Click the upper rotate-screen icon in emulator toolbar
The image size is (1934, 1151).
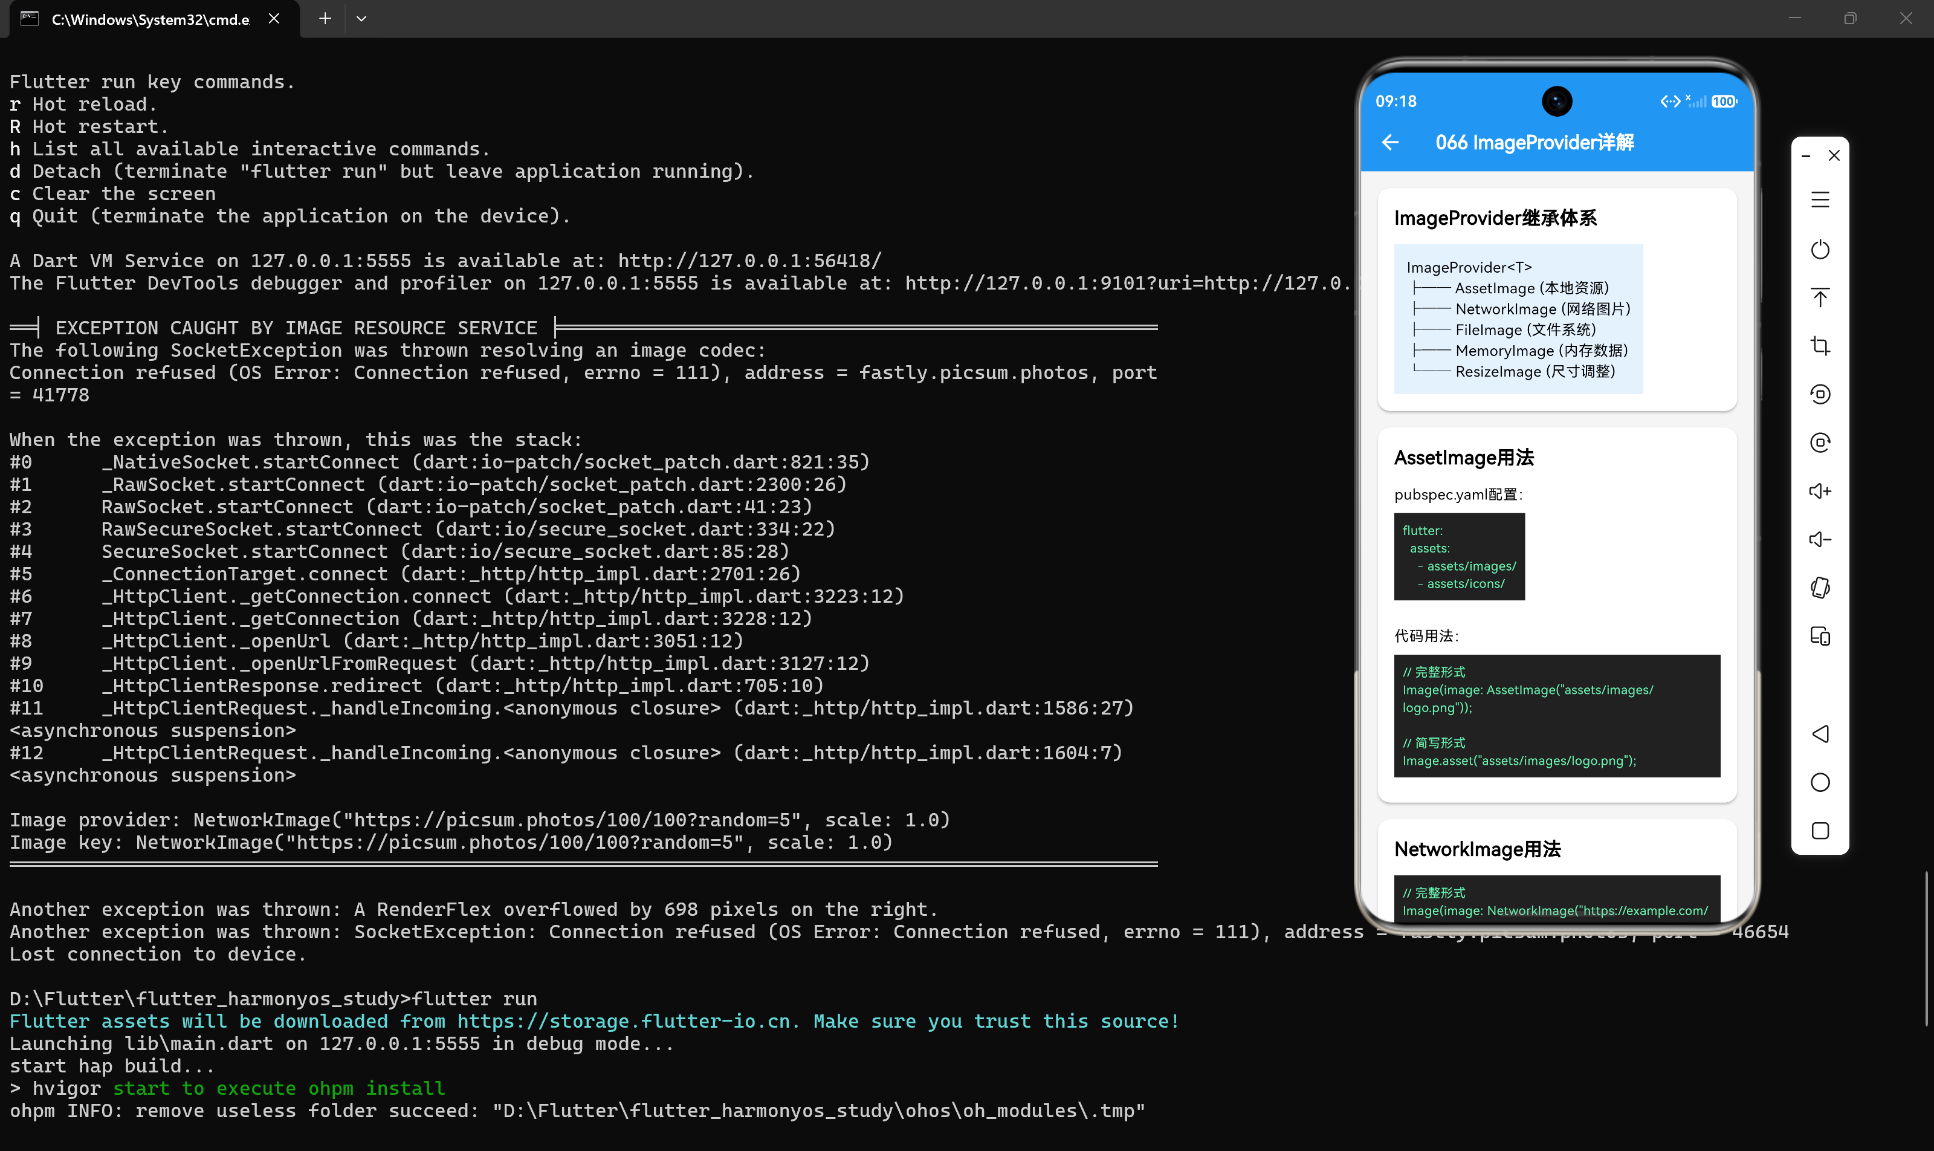[x=1820, y=394]
